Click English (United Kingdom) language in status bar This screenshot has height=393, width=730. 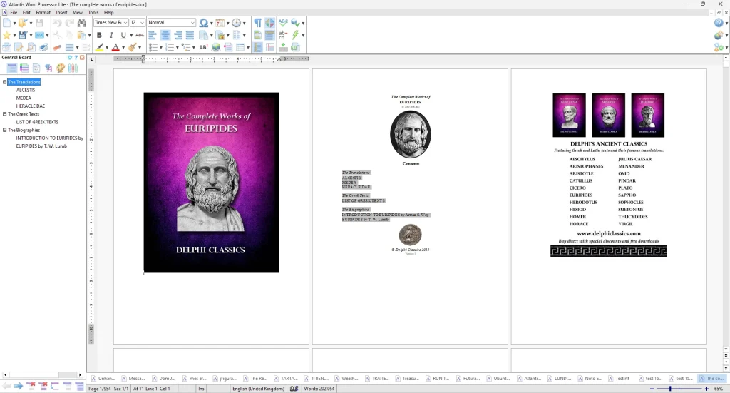pos(259,389)
